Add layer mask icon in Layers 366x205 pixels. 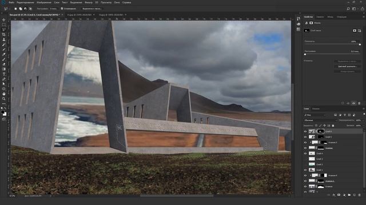tap(339, 195)
